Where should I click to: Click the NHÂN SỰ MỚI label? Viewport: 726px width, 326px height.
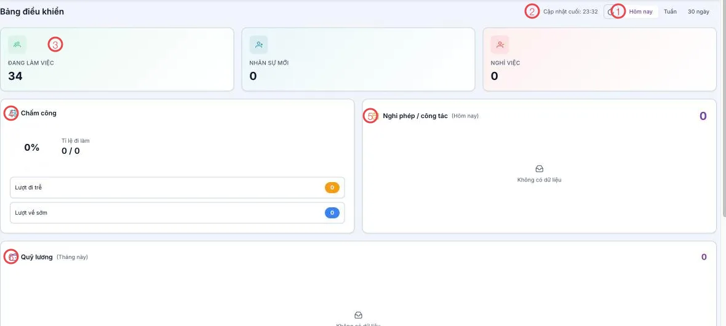pyautogui.click(x=269, y=63)
